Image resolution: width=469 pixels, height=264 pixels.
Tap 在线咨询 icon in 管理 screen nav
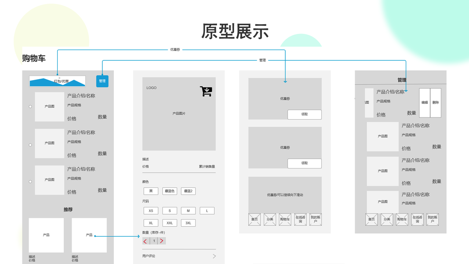[417, 220]
